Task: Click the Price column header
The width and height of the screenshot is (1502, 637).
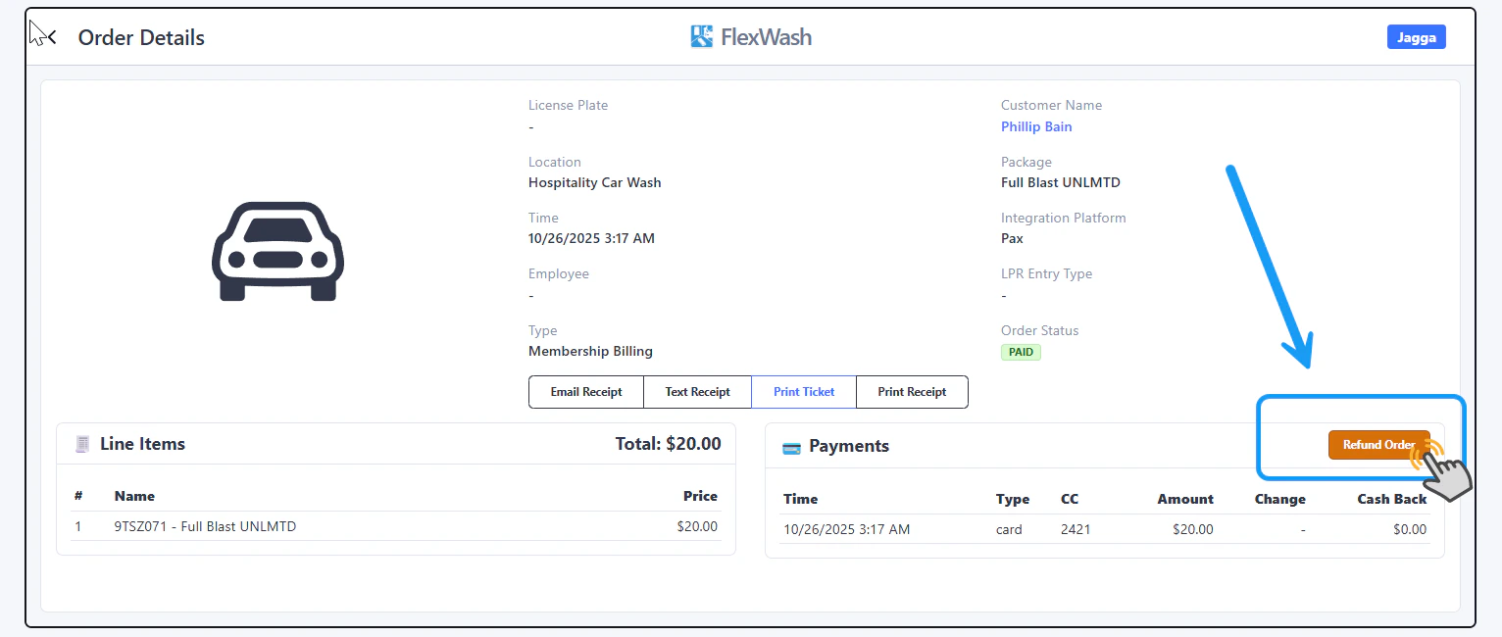Action: (700, 496)
